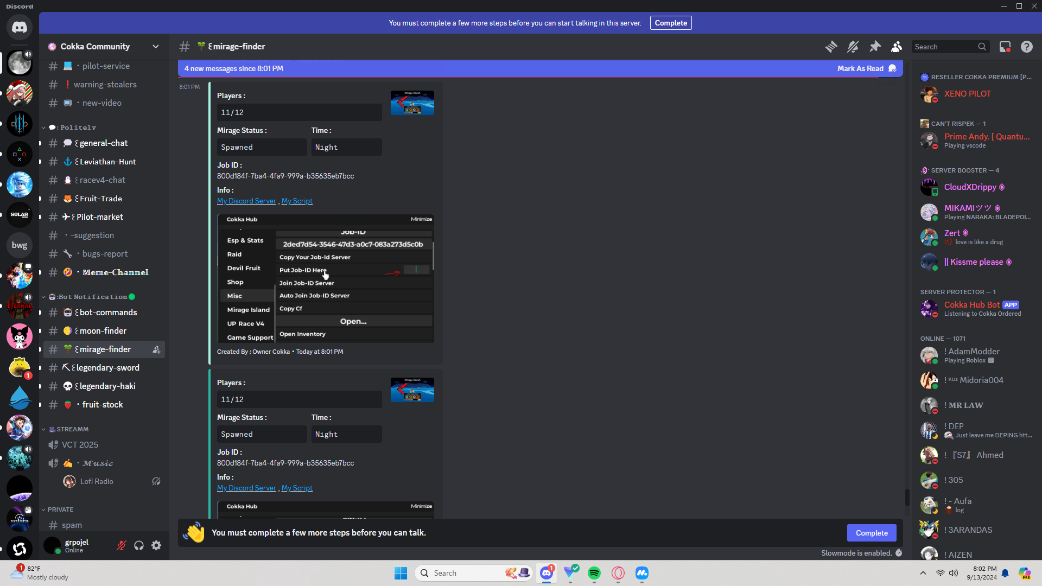Go to the moon-finder channel
The height and width of the screenshot is (586, 1042).
(104, 331)
